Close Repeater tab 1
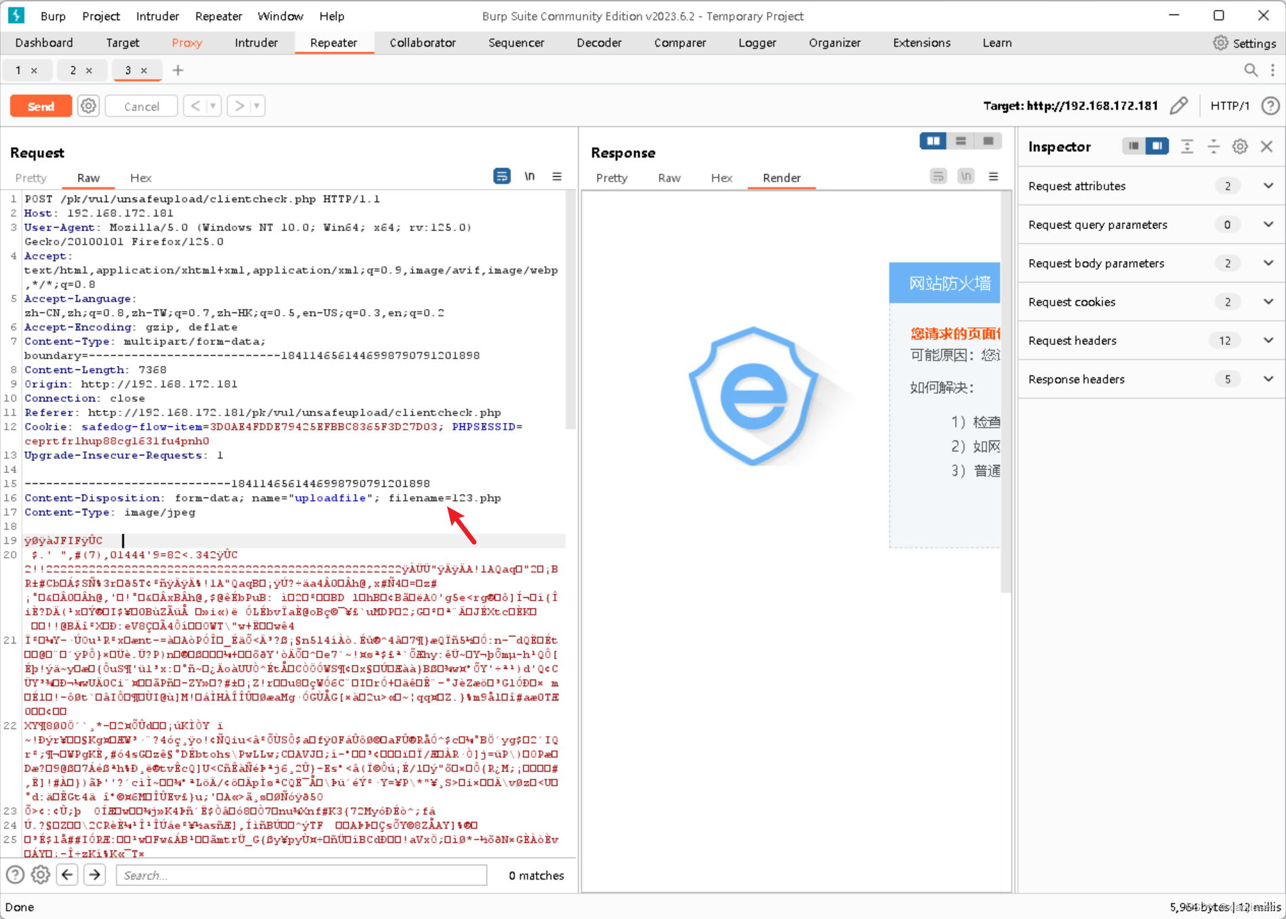 coord(34,70)
